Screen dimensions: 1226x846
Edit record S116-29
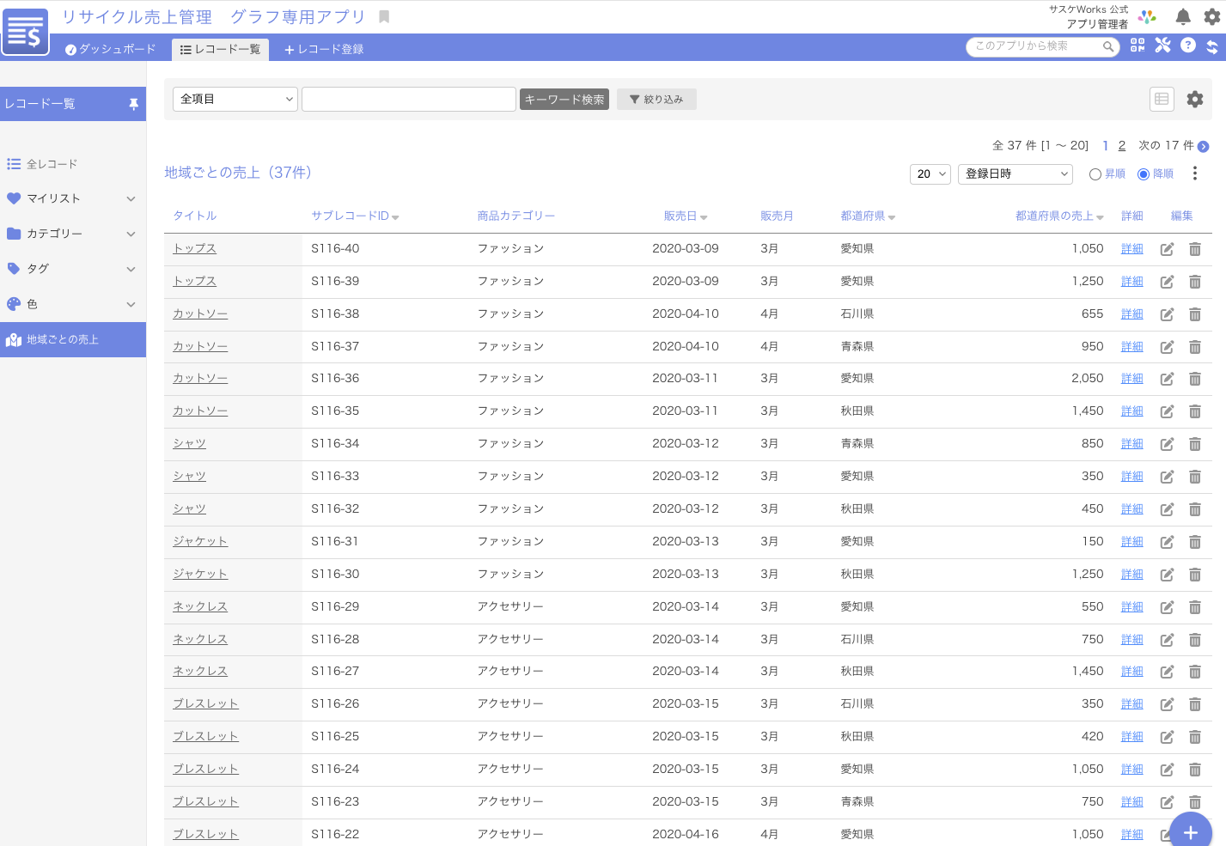tap(1167, 607)
